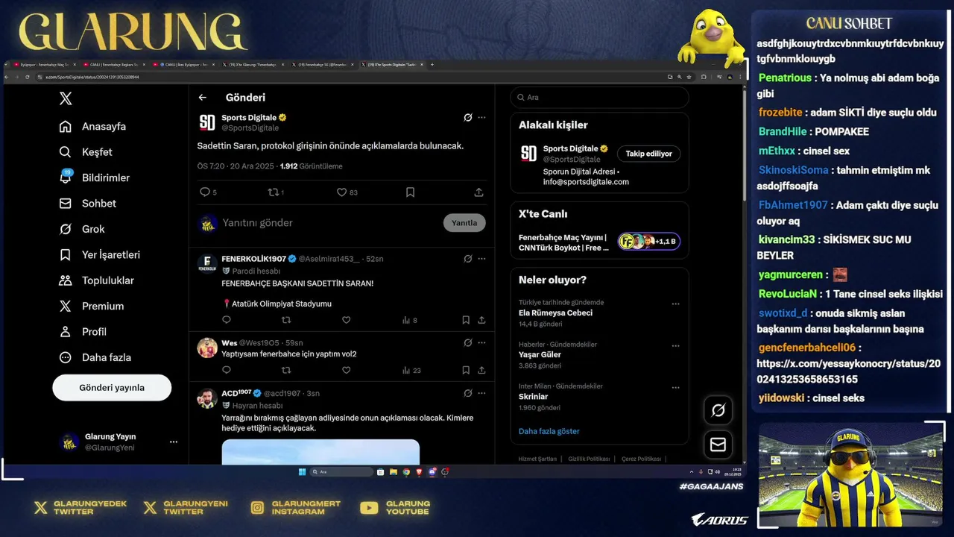The image size is (954, 537).
Task: Like the FENERKOLİK1907 reply
Action: coord(346,320)
